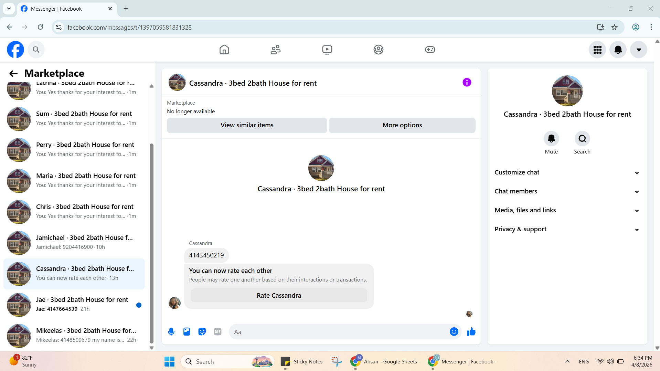Navigate back in browser
Screen dimensions: 660x371
pyautogui.click(x=10, y=27)
